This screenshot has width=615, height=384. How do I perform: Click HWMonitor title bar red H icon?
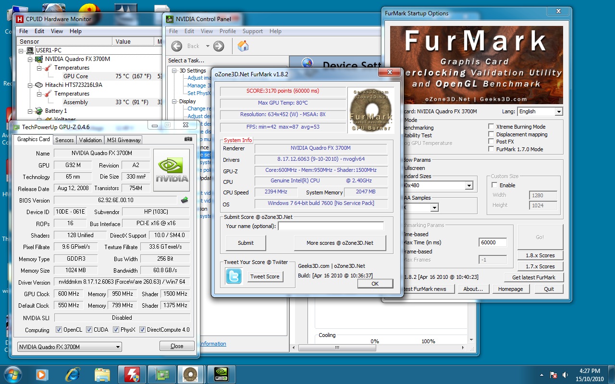pyautogui.click(x=20, y=19)
